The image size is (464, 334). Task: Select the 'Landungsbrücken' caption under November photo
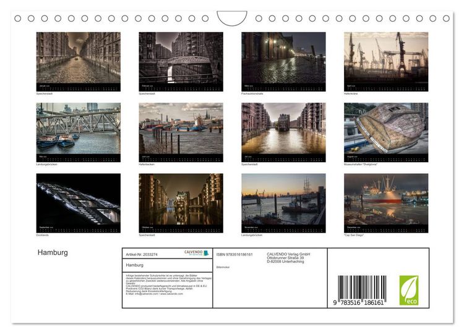[x=252, y=235]
